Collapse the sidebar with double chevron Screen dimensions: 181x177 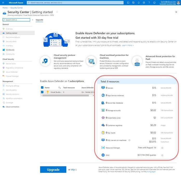(x=32, y=20)
